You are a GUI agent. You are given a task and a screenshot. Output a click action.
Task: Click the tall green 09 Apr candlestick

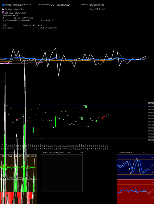pyautogui.click(x=56, y=122)
